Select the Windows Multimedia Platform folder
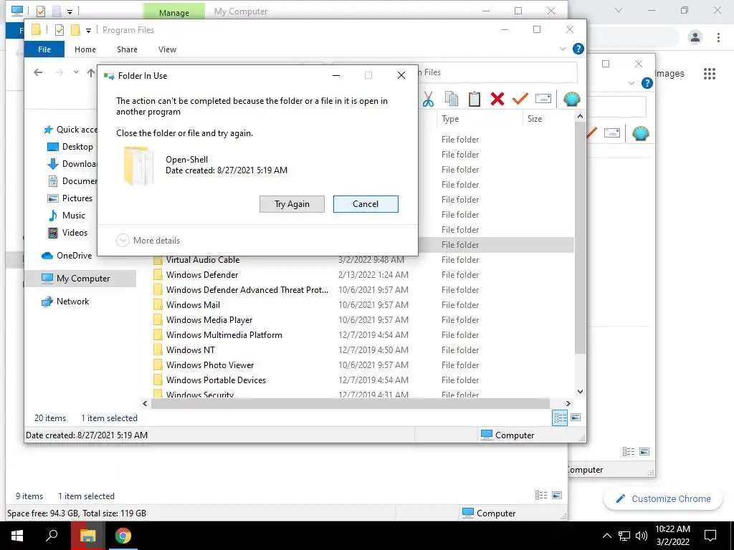Image resolution: width=734 pixels, height=550 pixels. coord(224,334)
